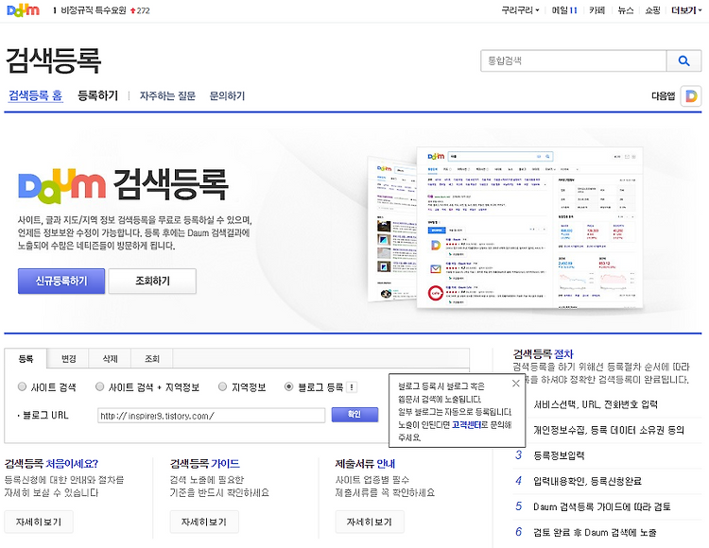The width and height of the screenshot is (709, 548).
Task: Select the 사이트 검색 + 지역정보 radio option
Action: (99, 386)
